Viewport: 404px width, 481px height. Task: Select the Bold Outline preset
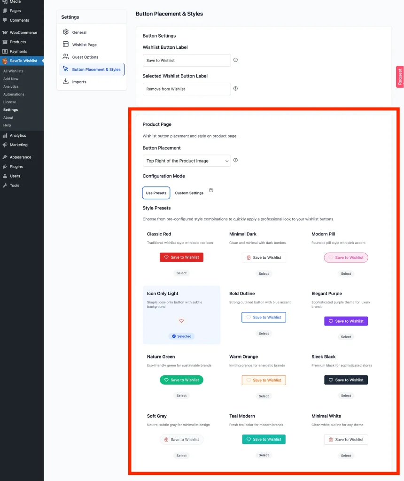264,334
